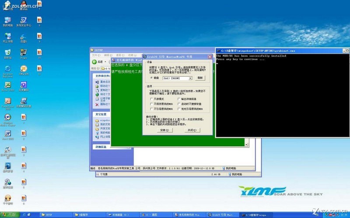Click the 刷新 refresh button
This screenshot has height=218, width=350.
tap(200, 78)
